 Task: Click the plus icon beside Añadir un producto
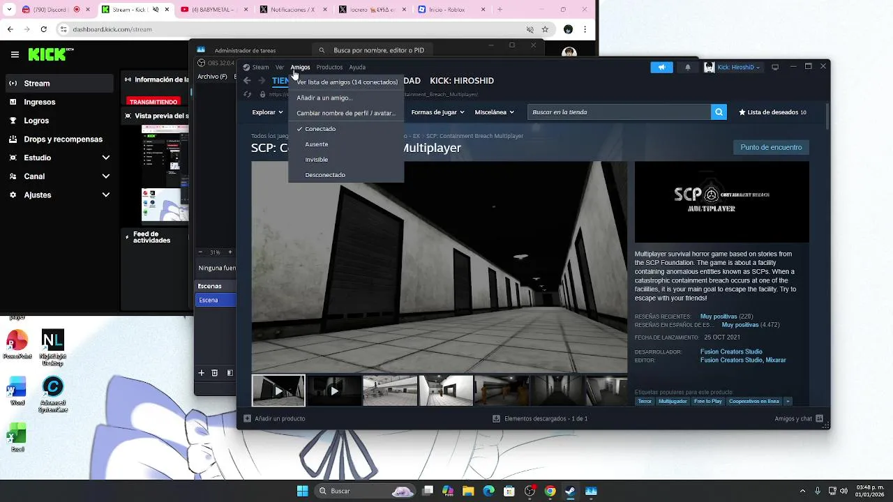tap(247, 418)
